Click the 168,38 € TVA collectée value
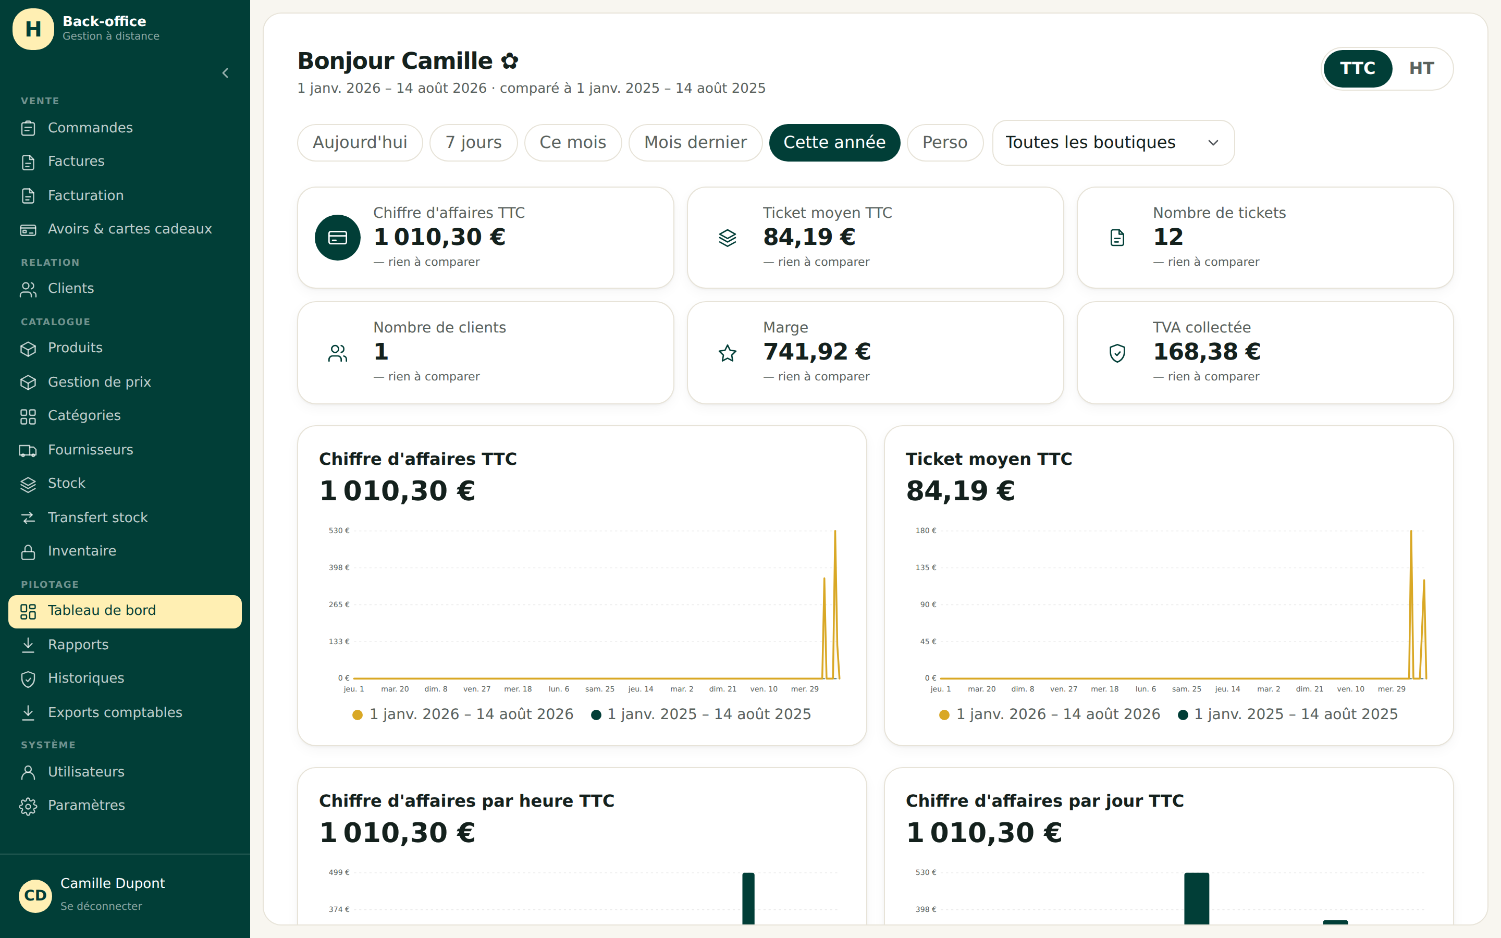 pos(1207,352)
